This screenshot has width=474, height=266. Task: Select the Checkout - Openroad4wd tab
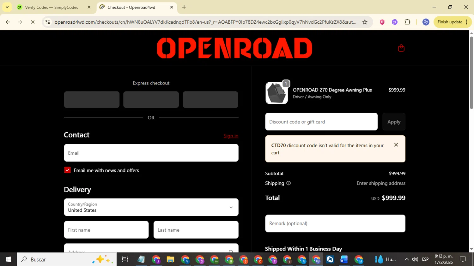(x=131, y=7)
